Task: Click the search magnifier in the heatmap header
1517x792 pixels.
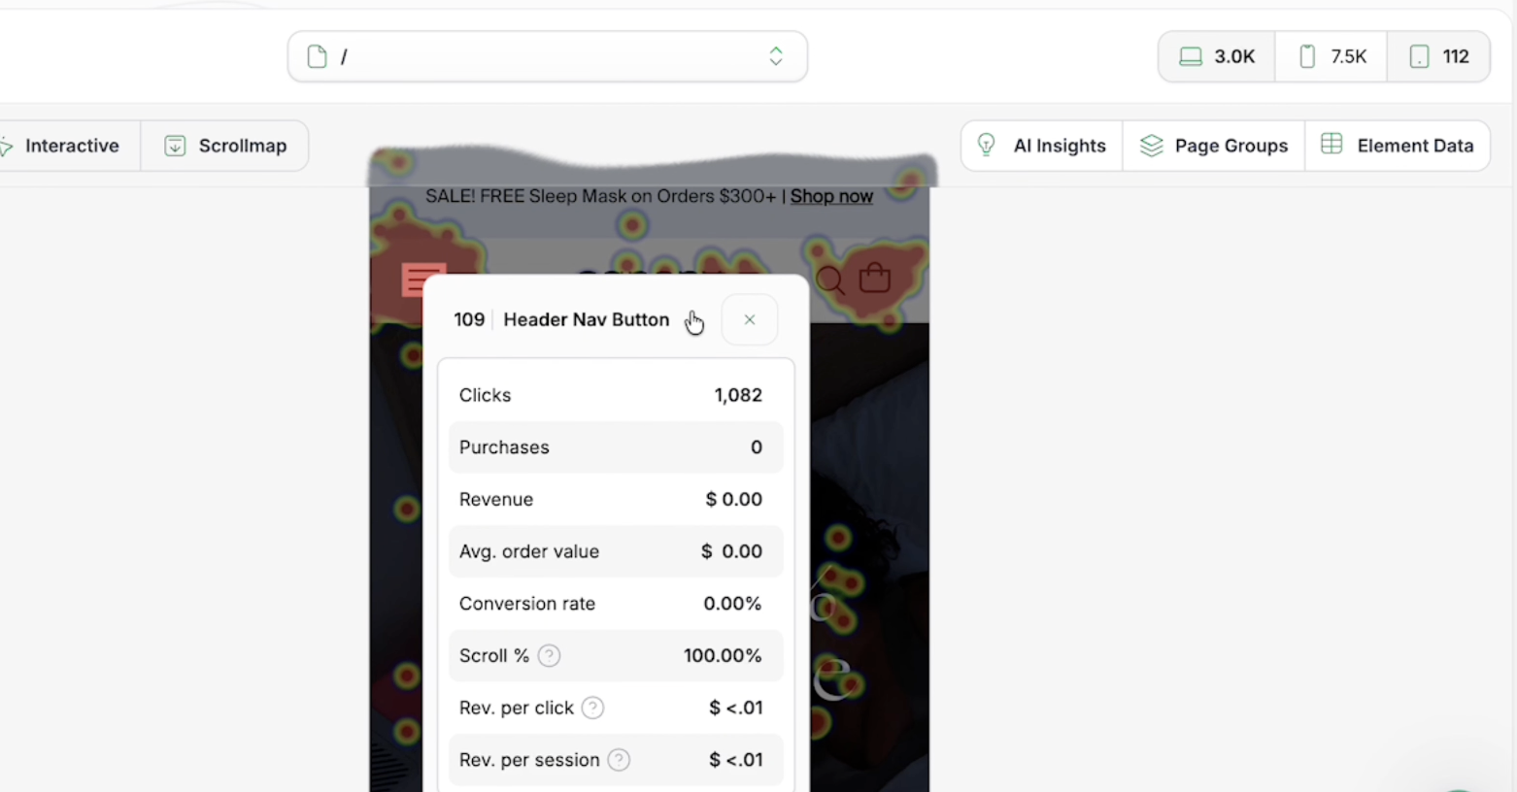Action: [829, 280]
